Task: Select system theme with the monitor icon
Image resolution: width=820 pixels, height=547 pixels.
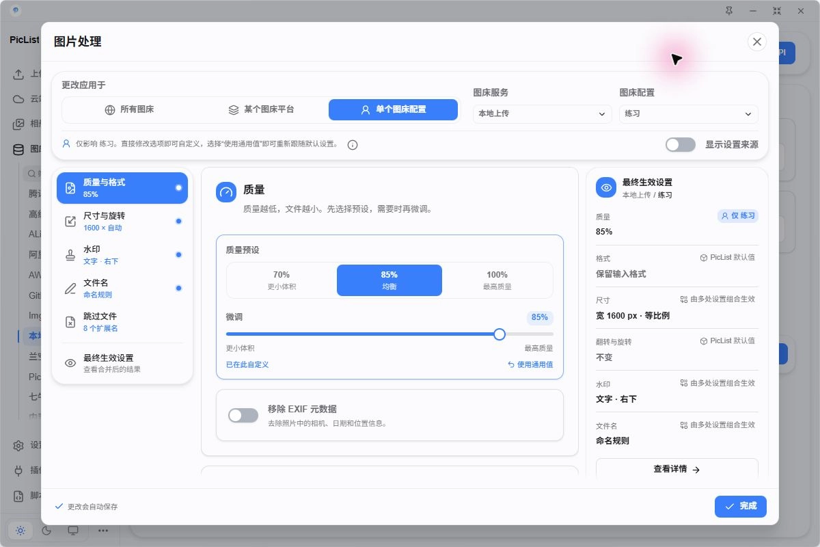Action: point(73,530)
